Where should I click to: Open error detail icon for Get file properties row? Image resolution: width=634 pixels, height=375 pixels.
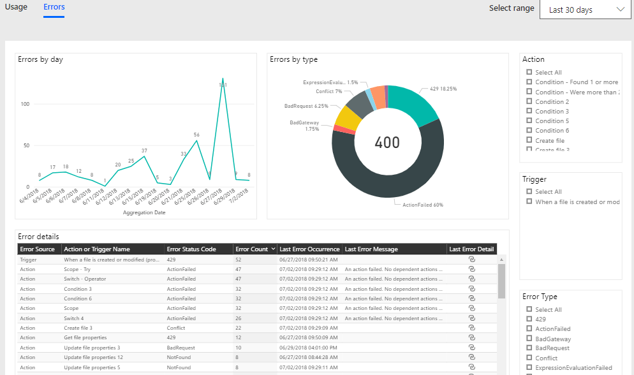pos(471,337)
